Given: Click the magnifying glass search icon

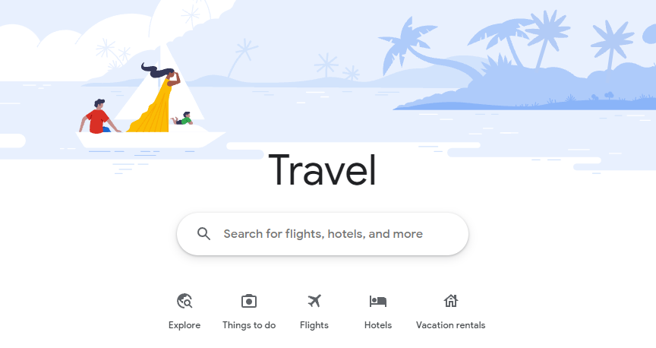Looking at the screenshot, I should (203, 234).
